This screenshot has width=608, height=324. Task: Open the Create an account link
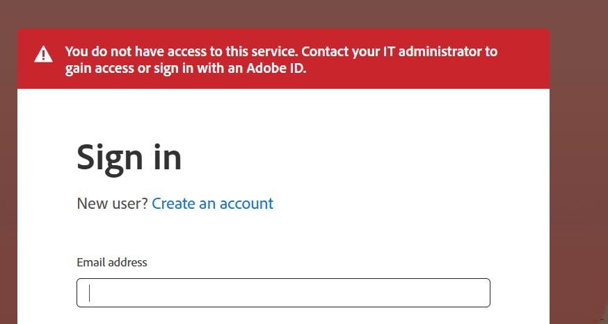pyautogui.click(x=212, y=203)
